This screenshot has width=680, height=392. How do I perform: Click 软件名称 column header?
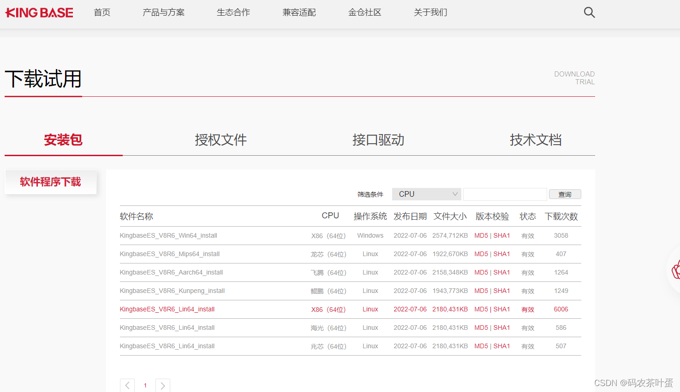(137, 216)
